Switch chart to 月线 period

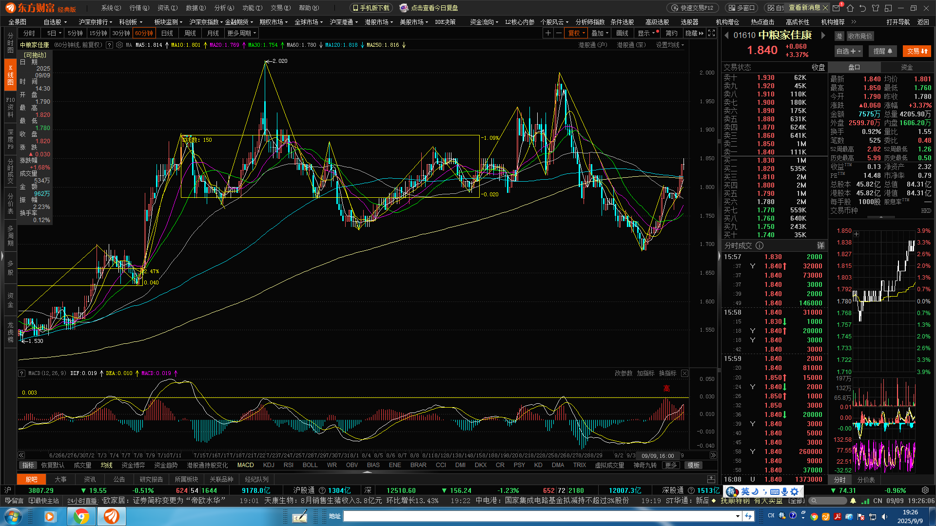pyautogui.click(x=213, y=33)
